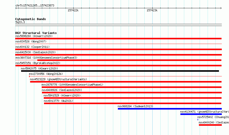Open the esv2730956 (Wong2012b) label

(x=46, y=74)
